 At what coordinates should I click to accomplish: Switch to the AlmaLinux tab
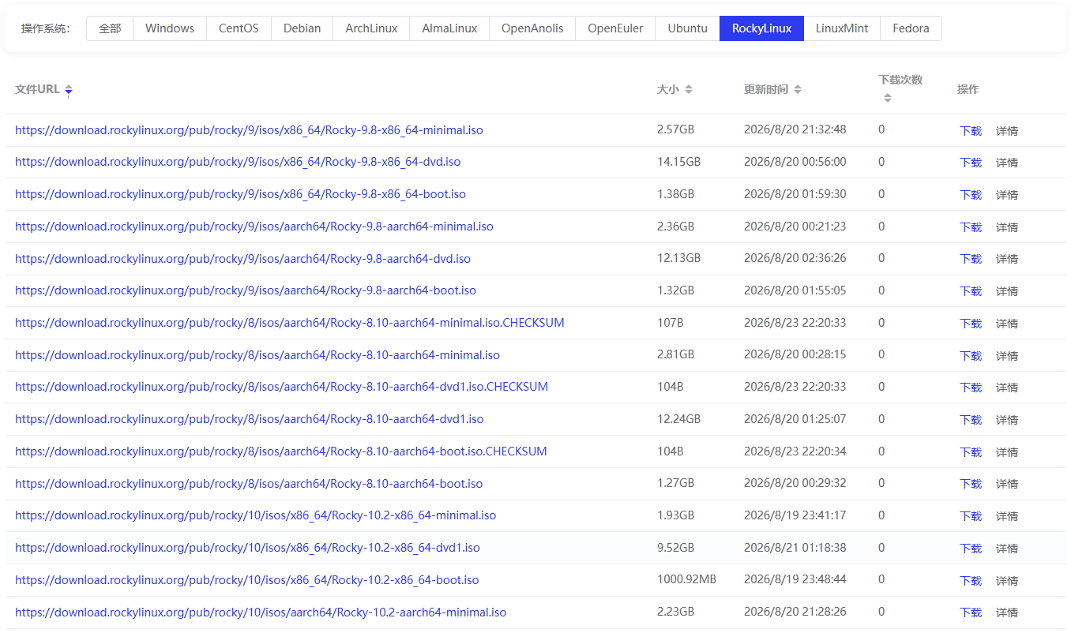pos(449,28)
